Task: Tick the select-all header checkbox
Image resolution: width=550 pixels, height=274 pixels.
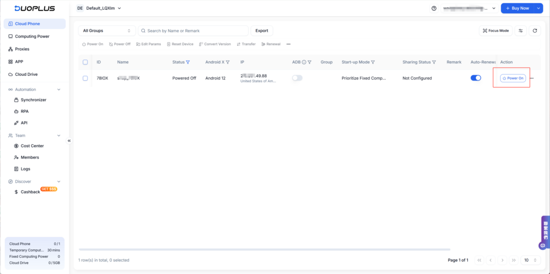Action: [x=85, y=62]
